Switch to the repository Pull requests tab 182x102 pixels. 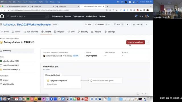pos(31,32)
